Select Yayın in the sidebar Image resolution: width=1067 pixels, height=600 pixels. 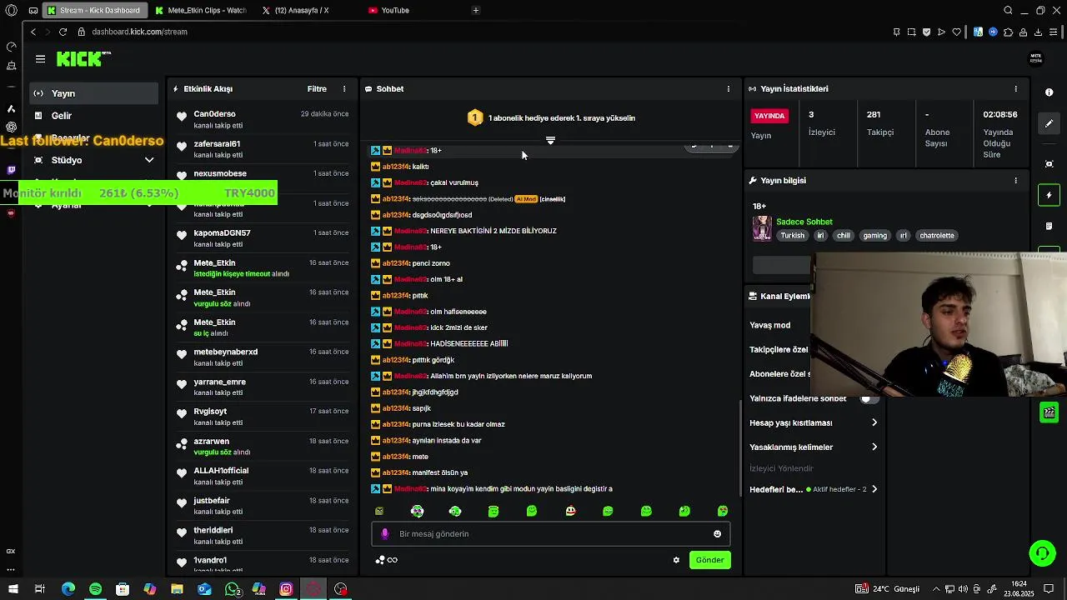coord(93,93)
